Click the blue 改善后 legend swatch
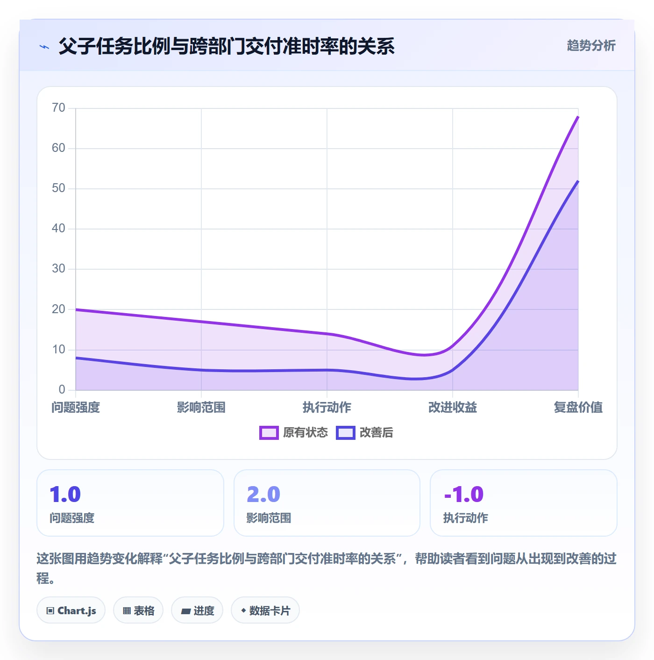Viewport: 654px width, 660px height. tap(346, 433)
